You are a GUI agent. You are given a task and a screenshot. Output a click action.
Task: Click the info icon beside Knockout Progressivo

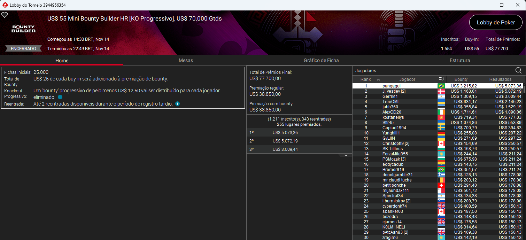60,97
